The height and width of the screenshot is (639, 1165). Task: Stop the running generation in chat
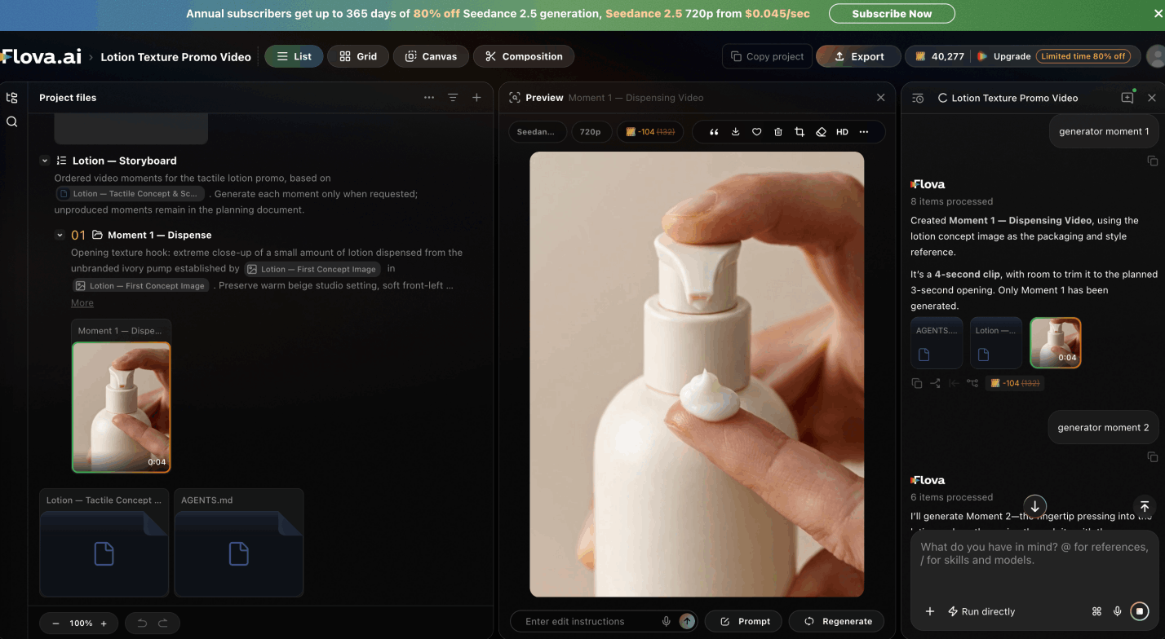pos(1140,611)
